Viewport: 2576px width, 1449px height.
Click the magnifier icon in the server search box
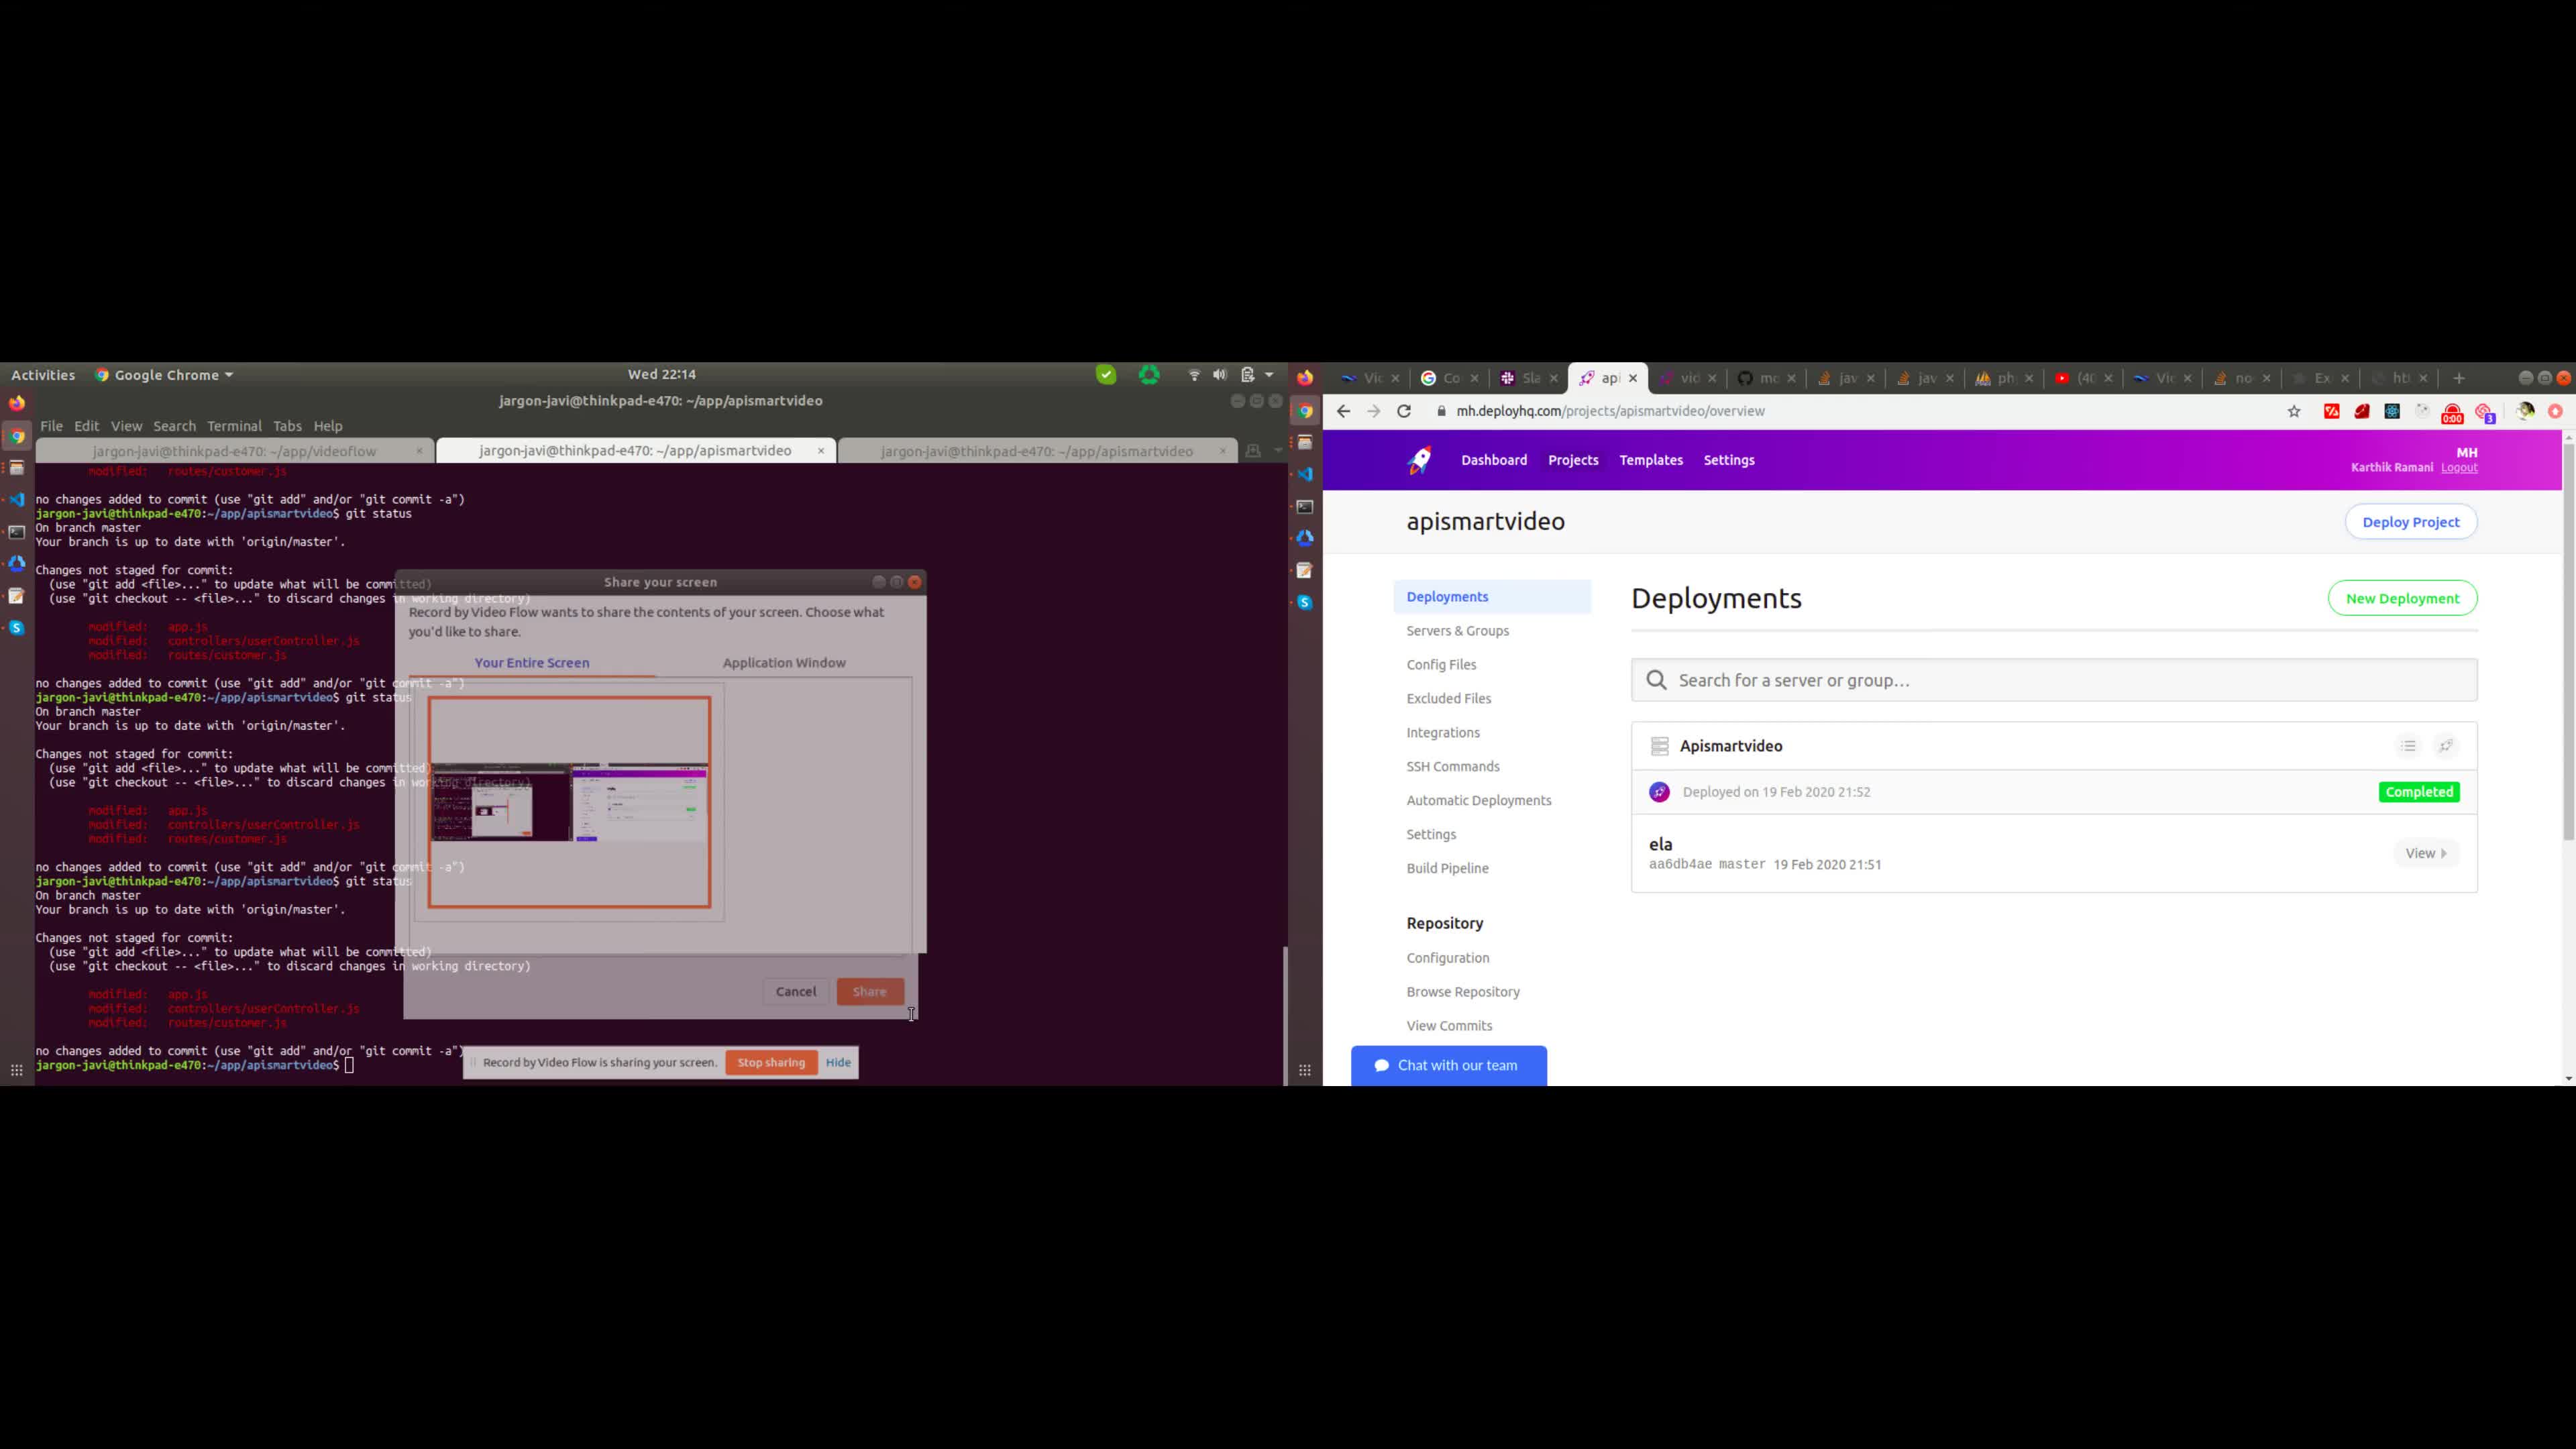click(x=1657, y=680)
